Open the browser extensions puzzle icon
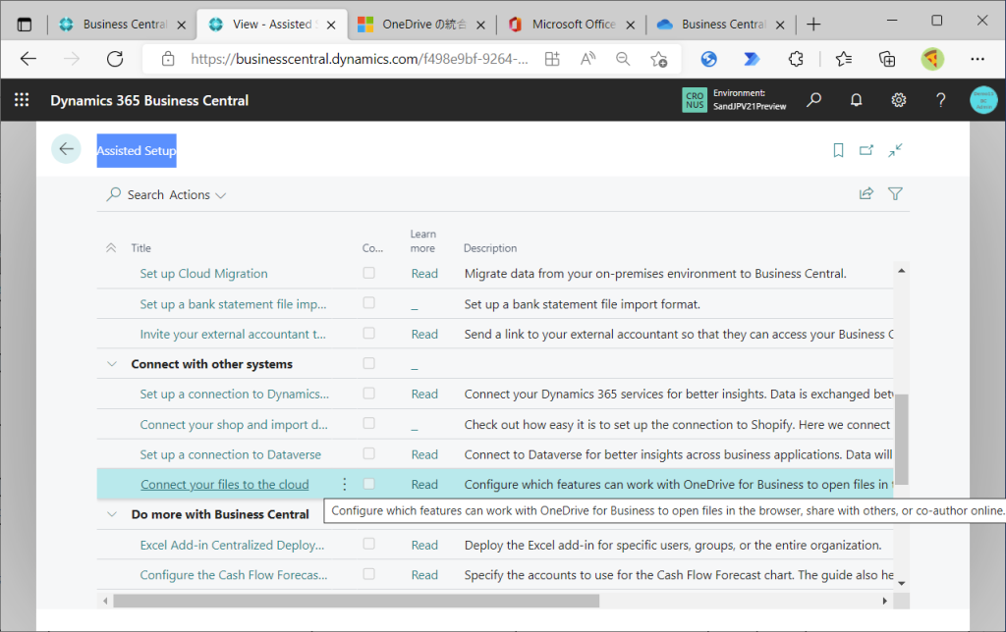This screenshot has width=1006, height=632. 796,59
